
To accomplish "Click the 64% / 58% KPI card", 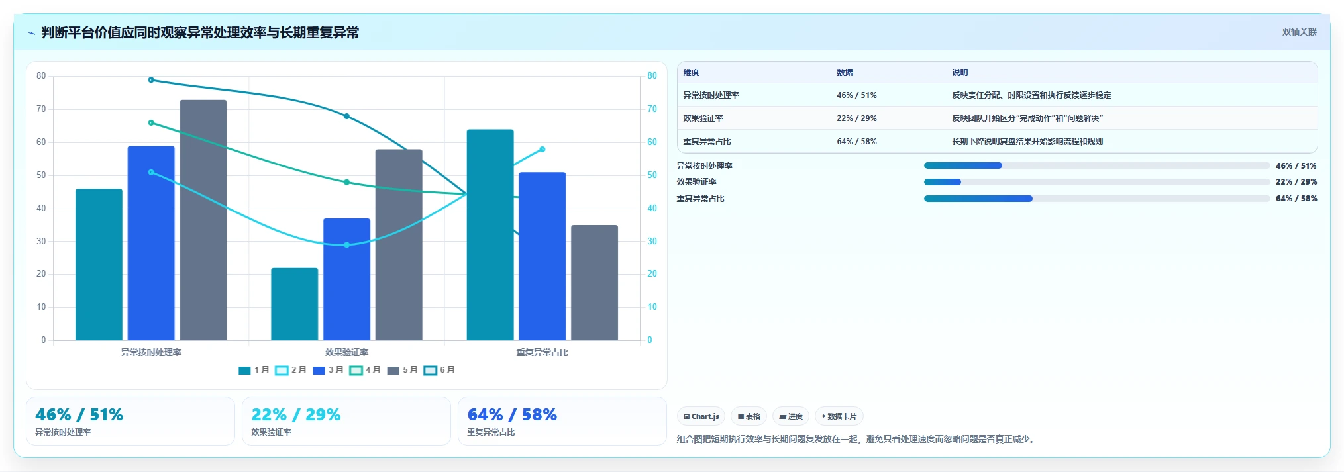I will [x=562, y=421].
